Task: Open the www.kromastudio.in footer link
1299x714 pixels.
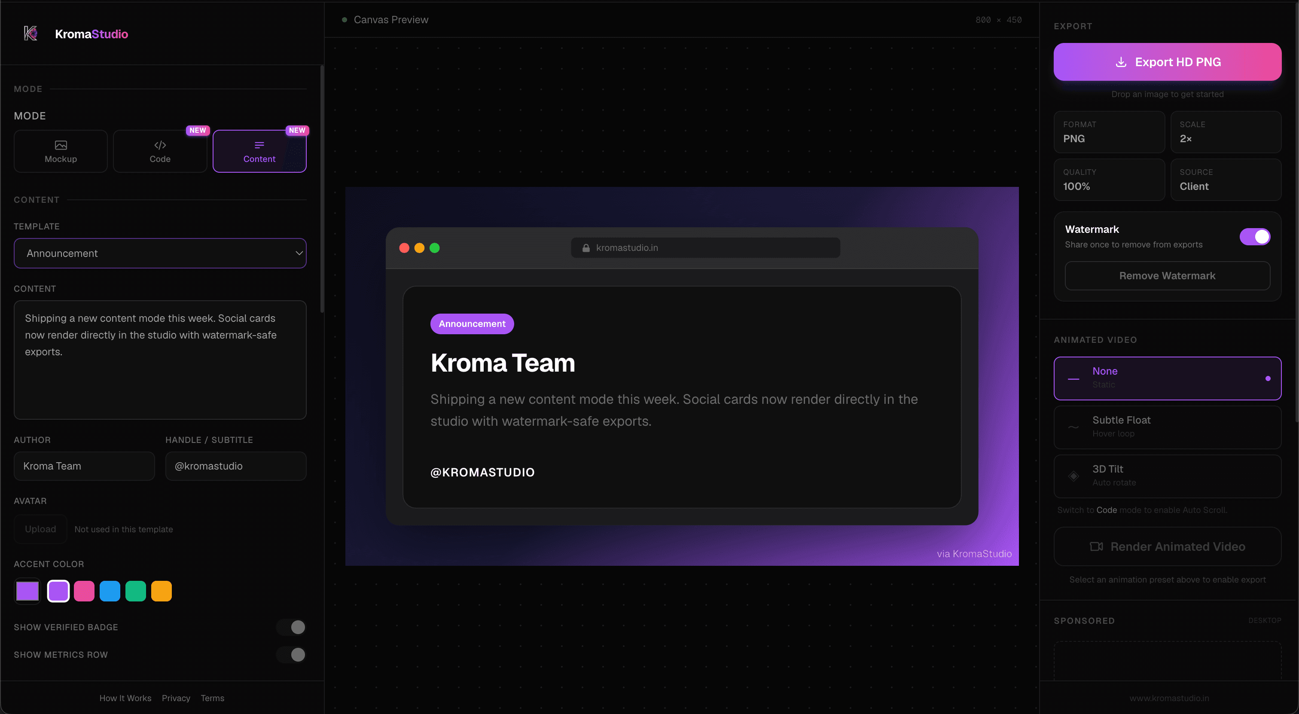Action: point(1169,698)
